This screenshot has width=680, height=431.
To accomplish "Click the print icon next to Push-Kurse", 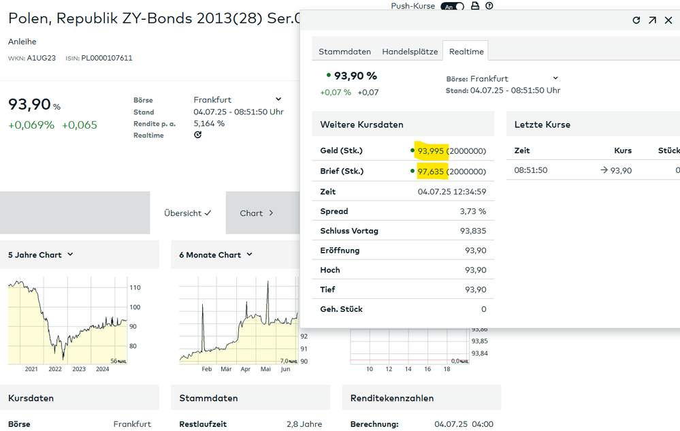I will coord(475,6).
